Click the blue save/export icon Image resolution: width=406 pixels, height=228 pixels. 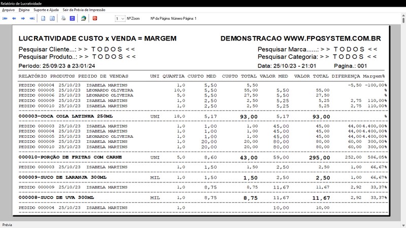coord(73,18)
